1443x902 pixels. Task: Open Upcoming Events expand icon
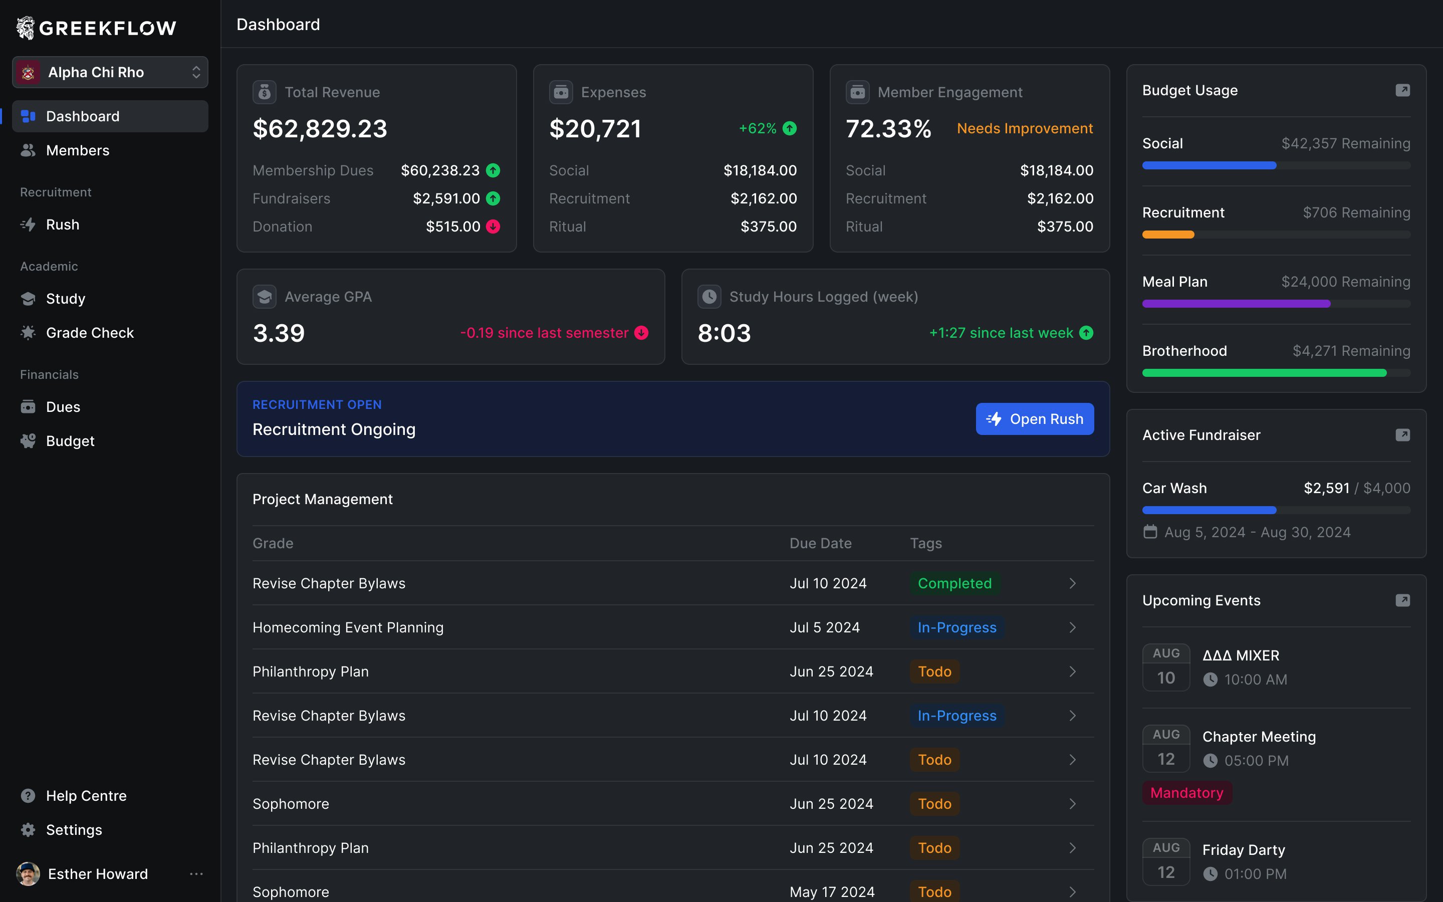coord(1402,600)
